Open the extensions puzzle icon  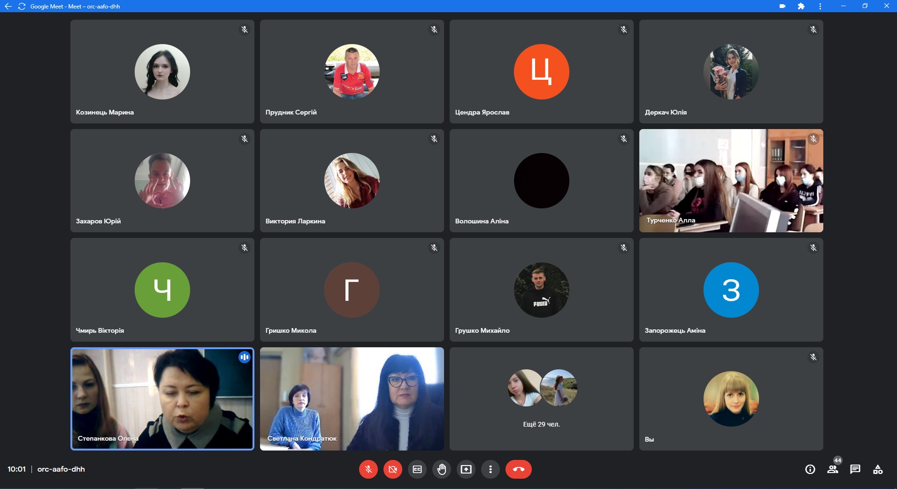point(801,6)
